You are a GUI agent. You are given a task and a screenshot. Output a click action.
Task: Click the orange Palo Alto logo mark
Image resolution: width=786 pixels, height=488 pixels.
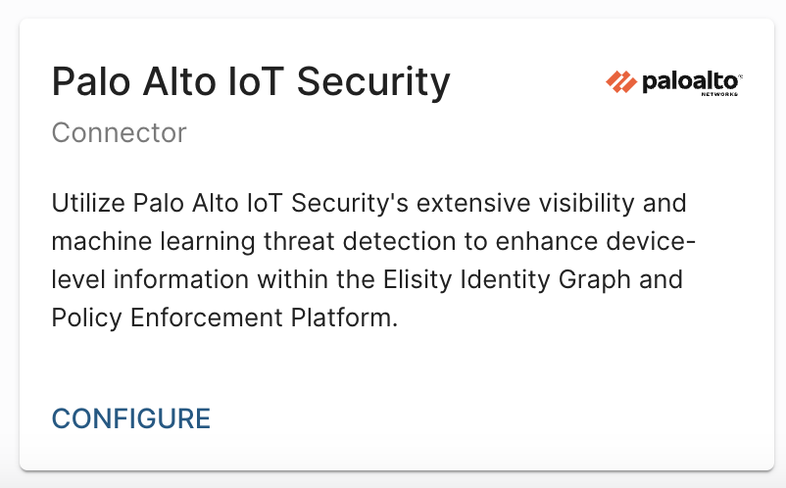click(x=621, y=82)
